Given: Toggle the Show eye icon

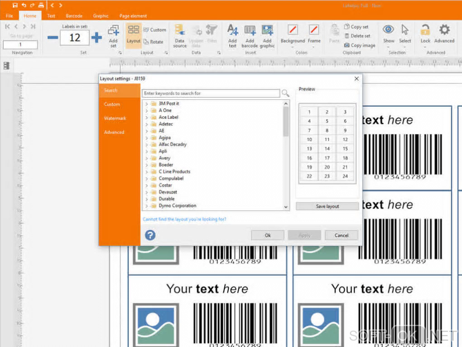Looking at the screenshot, I should click(x=388, y=30).
